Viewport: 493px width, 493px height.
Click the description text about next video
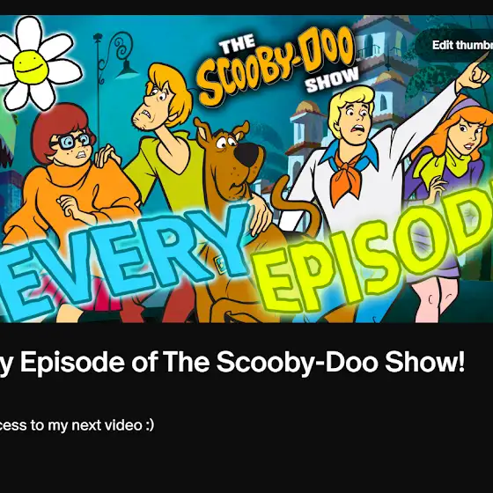77,425
